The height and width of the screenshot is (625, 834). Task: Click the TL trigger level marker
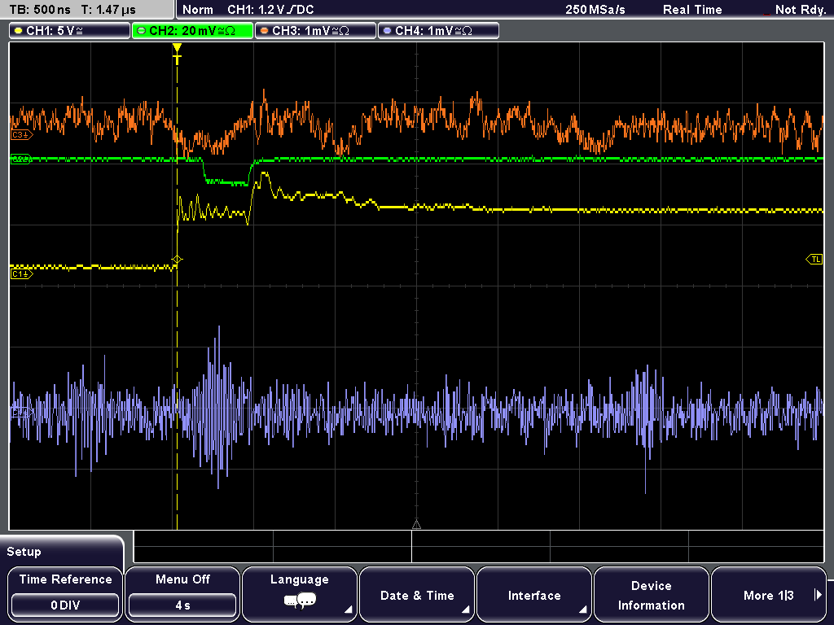point(814,260)
